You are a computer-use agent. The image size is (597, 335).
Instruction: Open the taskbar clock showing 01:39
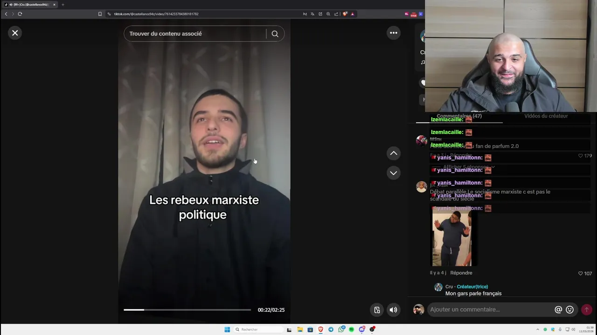click(586, 329)
